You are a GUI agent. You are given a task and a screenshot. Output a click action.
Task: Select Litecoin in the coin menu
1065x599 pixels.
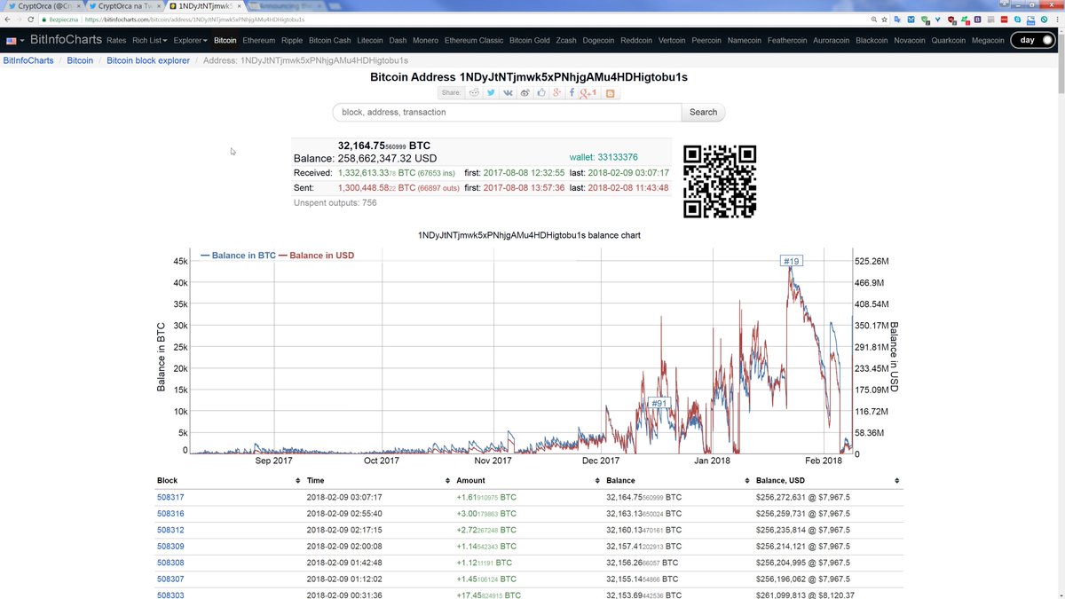click(370, 40)
